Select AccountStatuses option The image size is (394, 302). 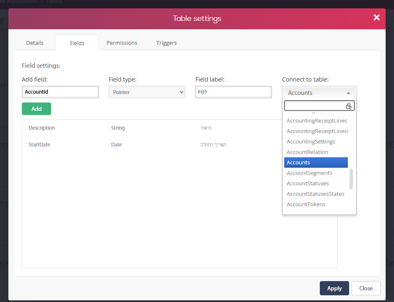[316, 184]
